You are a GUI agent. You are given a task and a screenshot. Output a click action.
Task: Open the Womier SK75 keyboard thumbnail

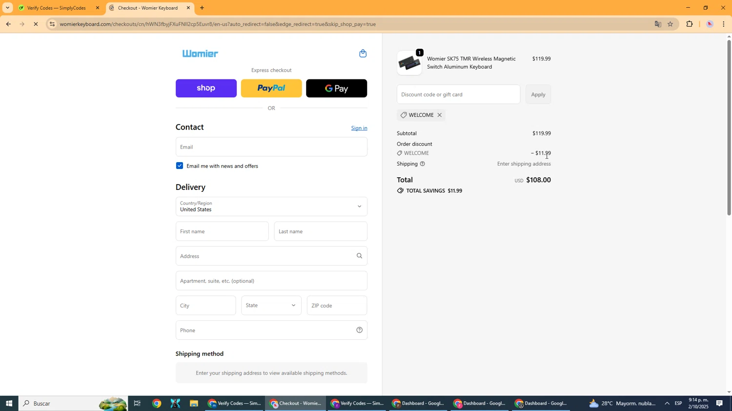[x=409, y=63]
